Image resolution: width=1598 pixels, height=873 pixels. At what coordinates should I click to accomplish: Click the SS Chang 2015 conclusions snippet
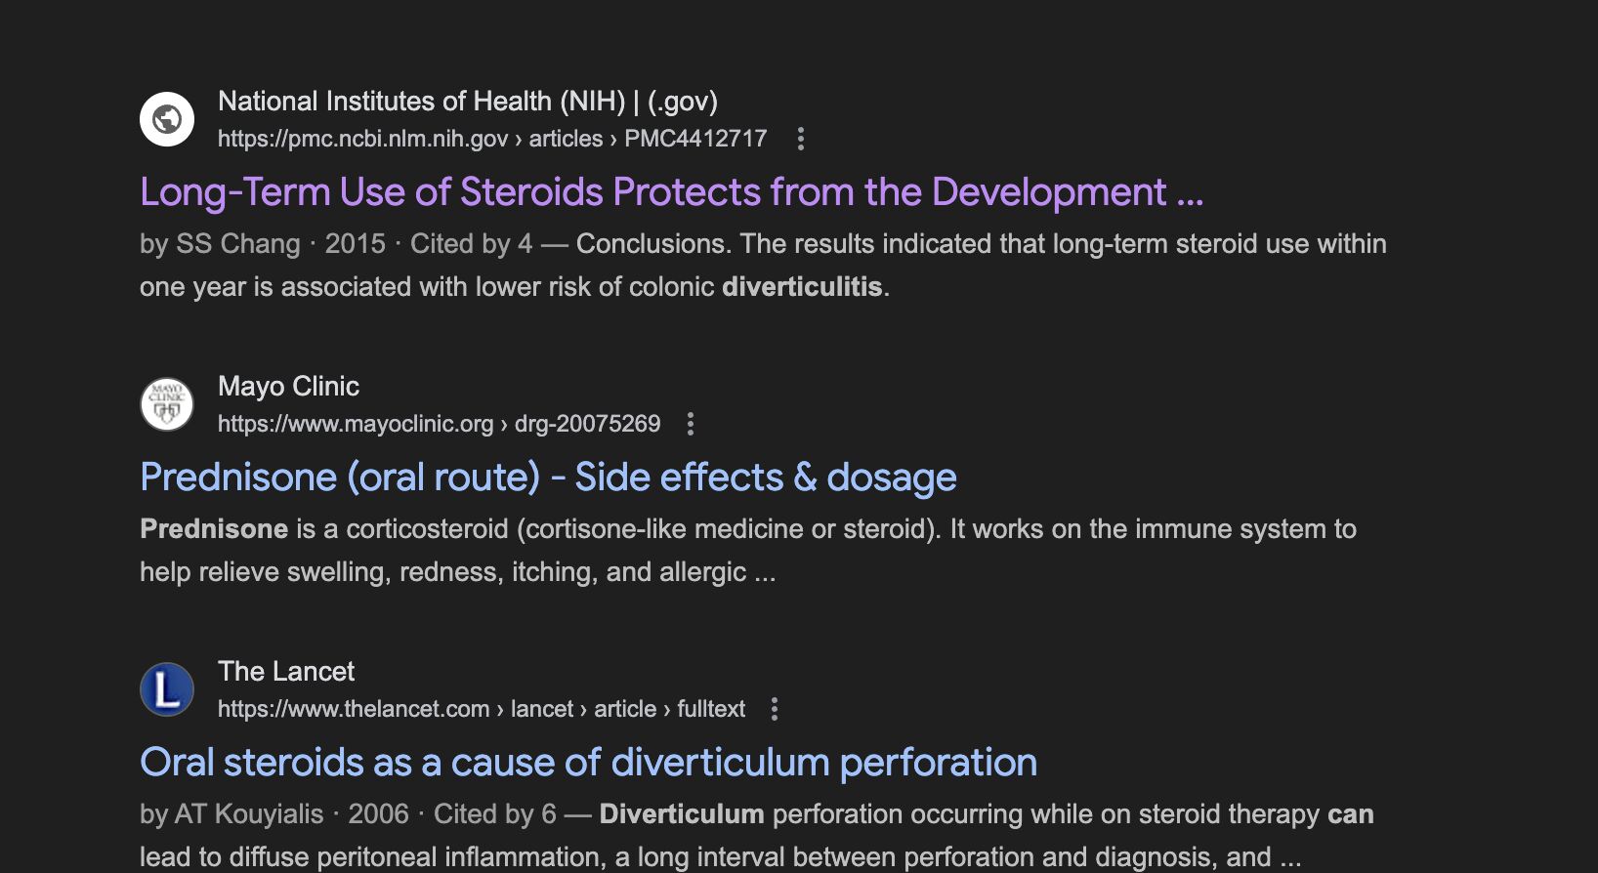click(x=763, y=266)
